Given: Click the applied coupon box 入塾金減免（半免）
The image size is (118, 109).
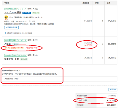Looking at the screenshot, I should click(x=60, y=79).
